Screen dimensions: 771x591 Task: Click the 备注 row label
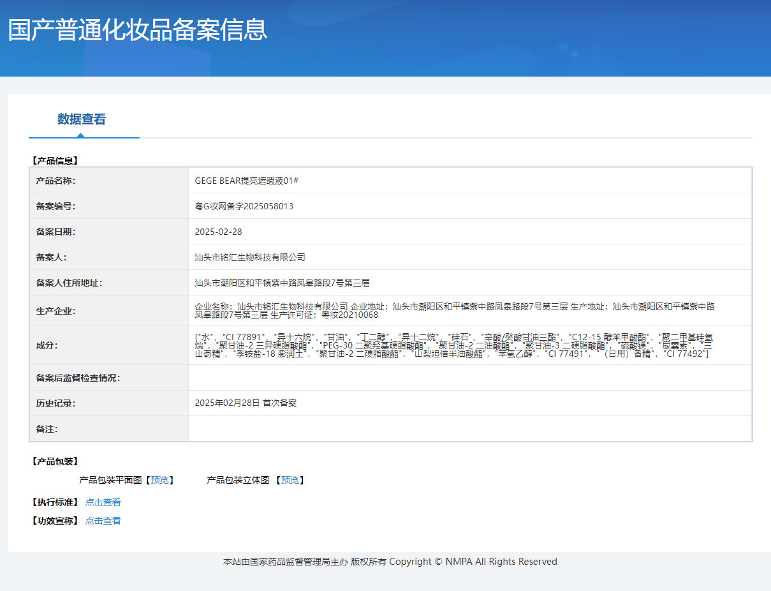coord(47,429)
